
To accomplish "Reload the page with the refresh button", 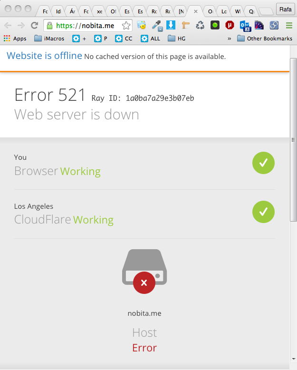I will [x=34, y=26].
